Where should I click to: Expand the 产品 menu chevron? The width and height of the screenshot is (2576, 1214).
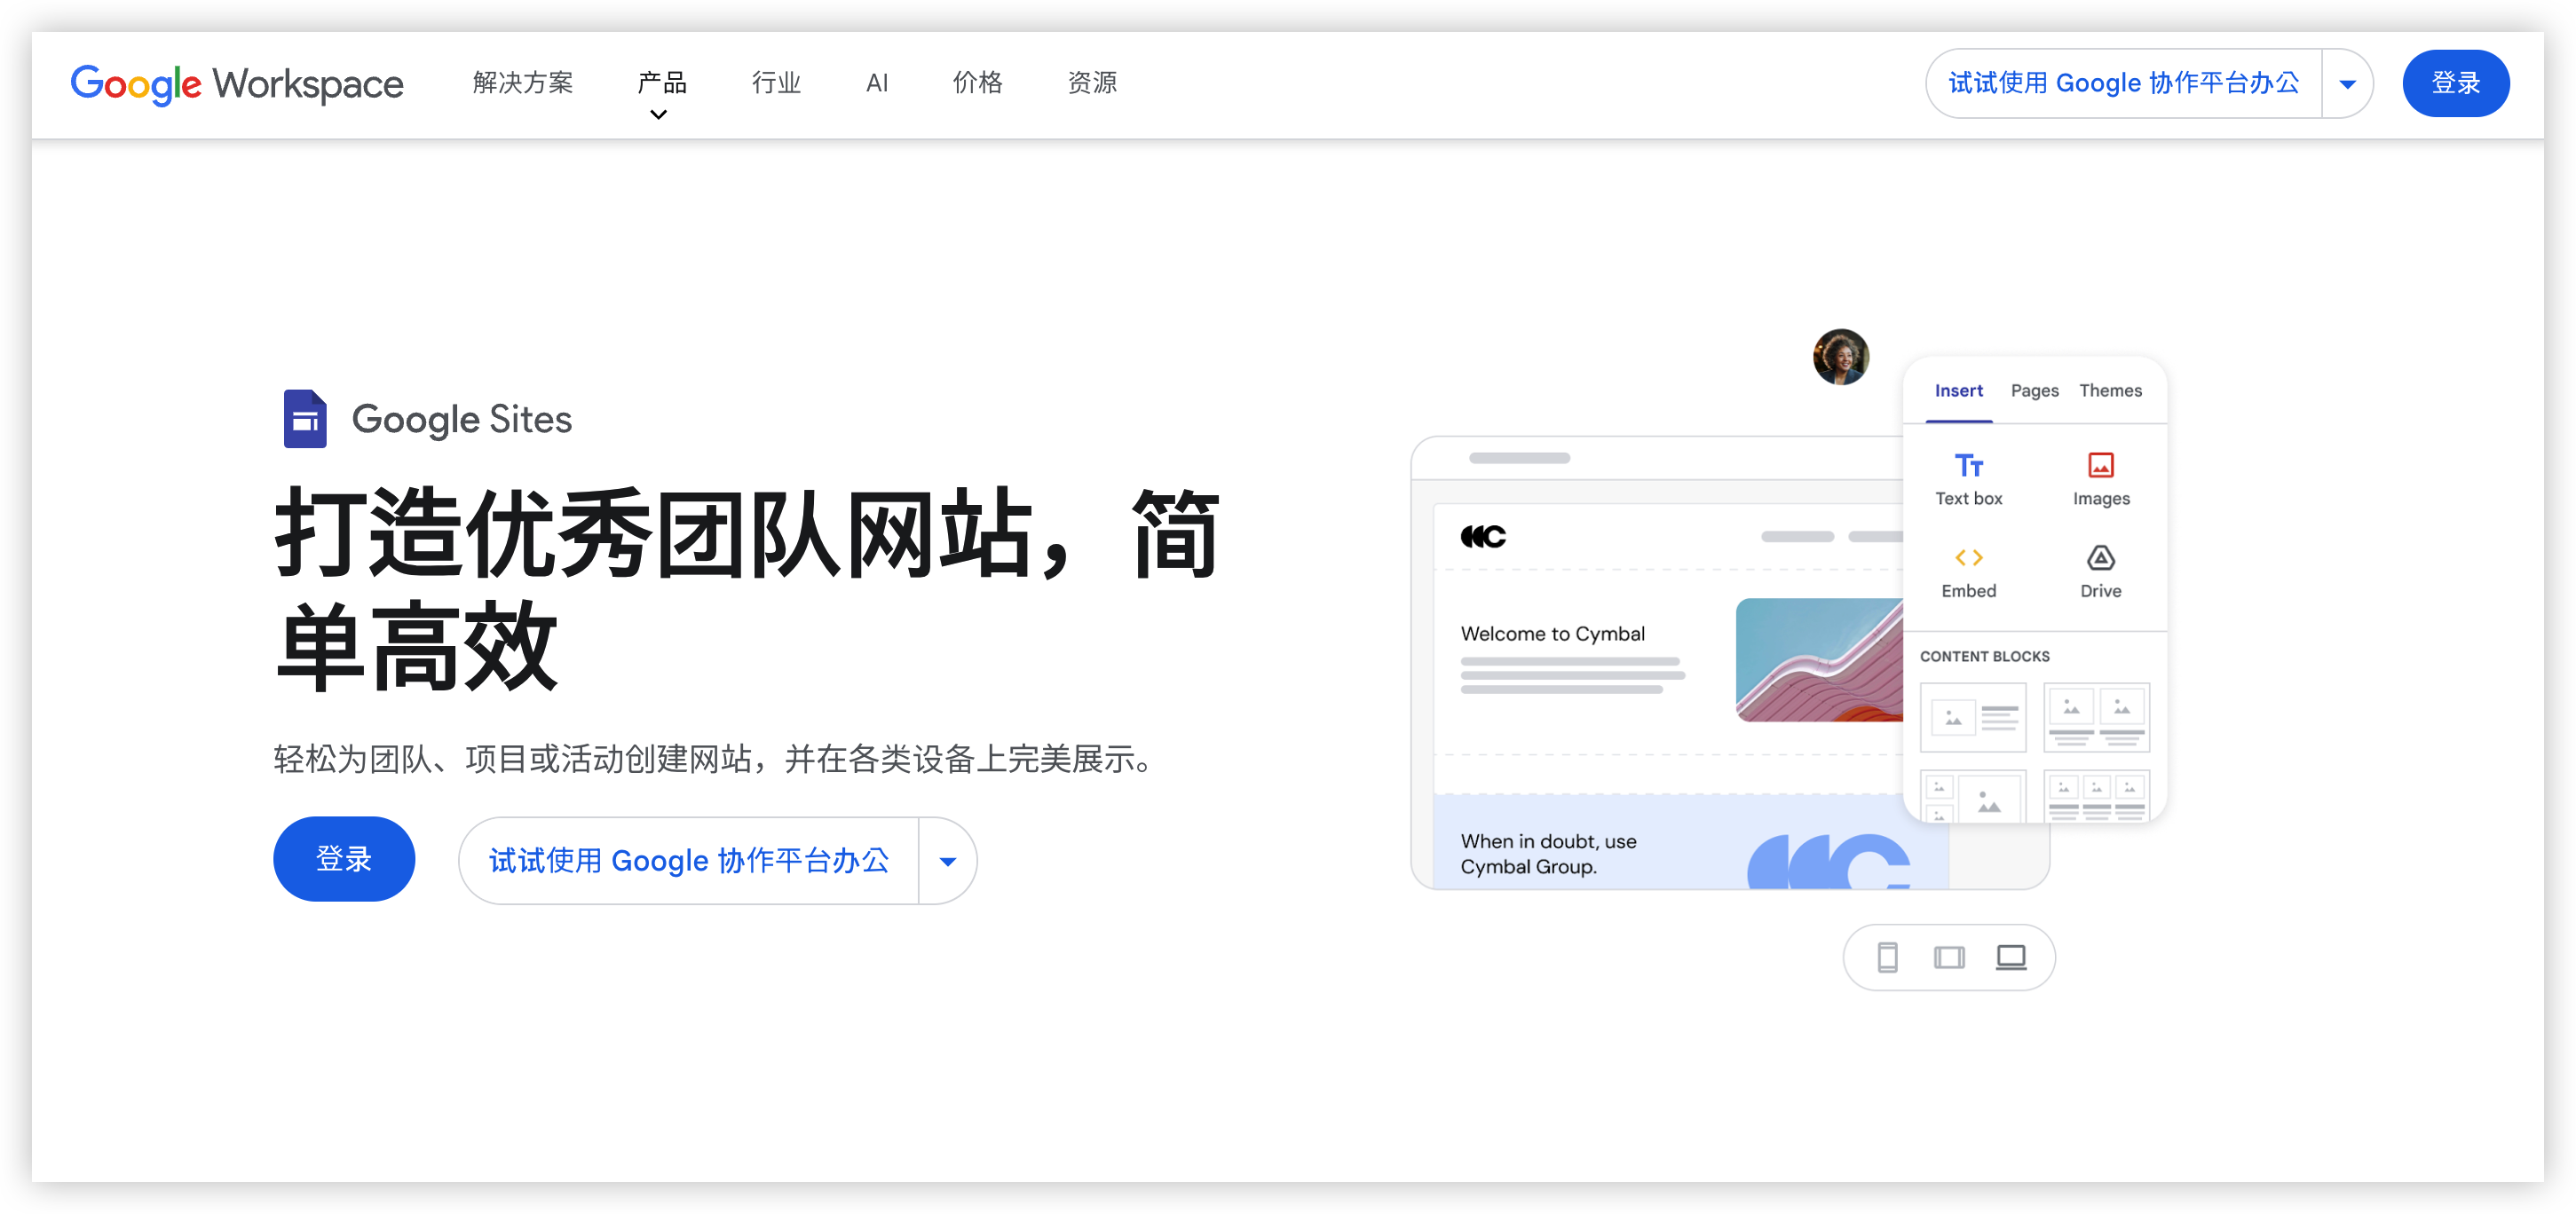pos(658,114)
